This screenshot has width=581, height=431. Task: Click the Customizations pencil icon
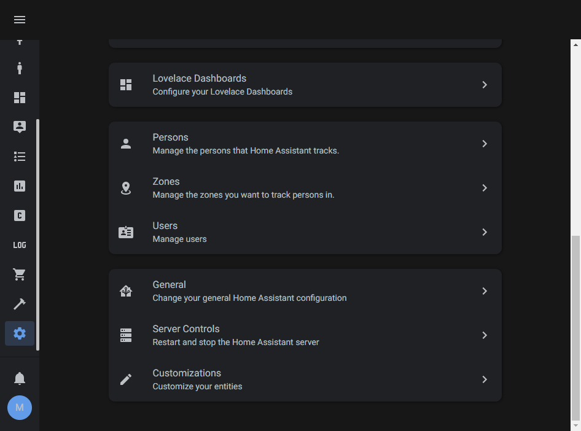click(126, 379)
